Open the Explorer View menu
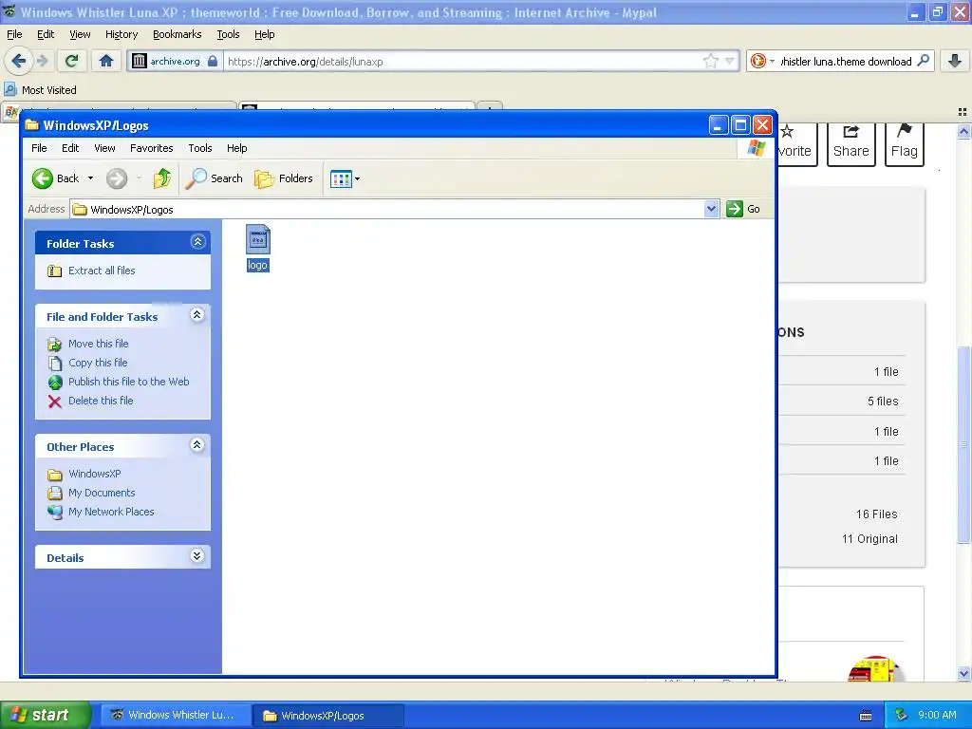This screenshot has width=972, height=729. coord(104,148)
